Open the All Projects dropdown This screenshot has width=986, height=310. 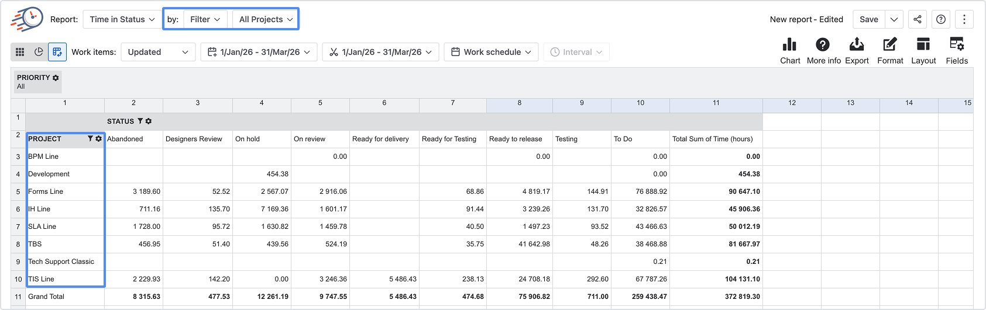point(266,19)
